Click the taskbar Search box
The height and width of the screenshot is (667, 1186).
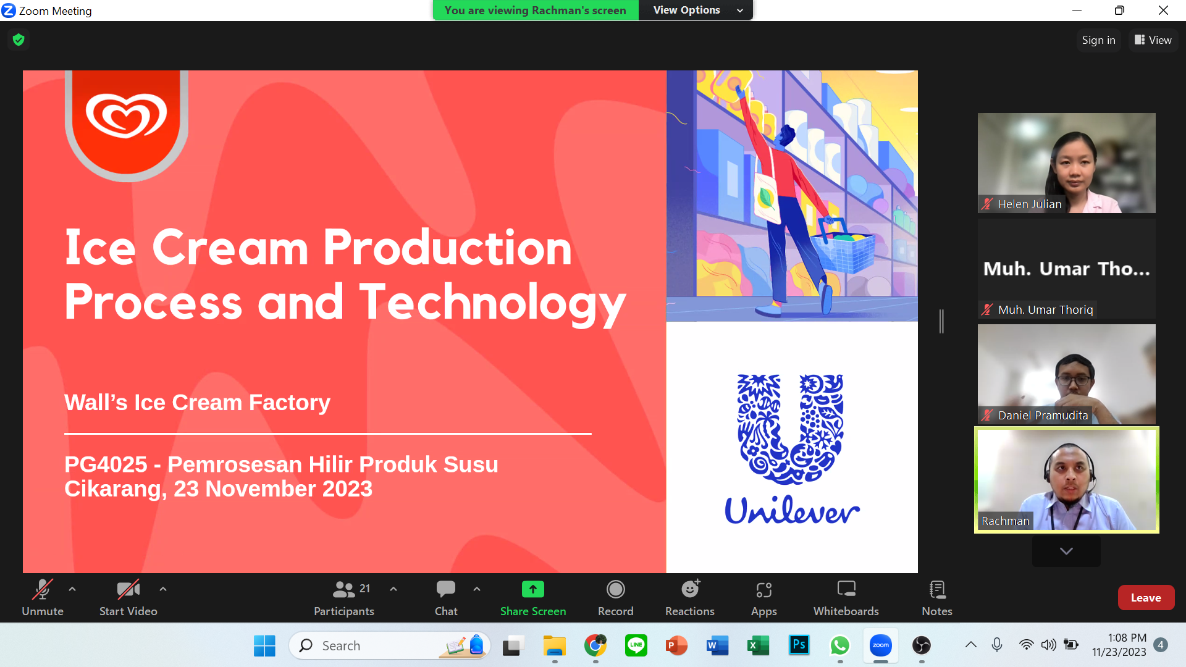(x=389, y=646)
